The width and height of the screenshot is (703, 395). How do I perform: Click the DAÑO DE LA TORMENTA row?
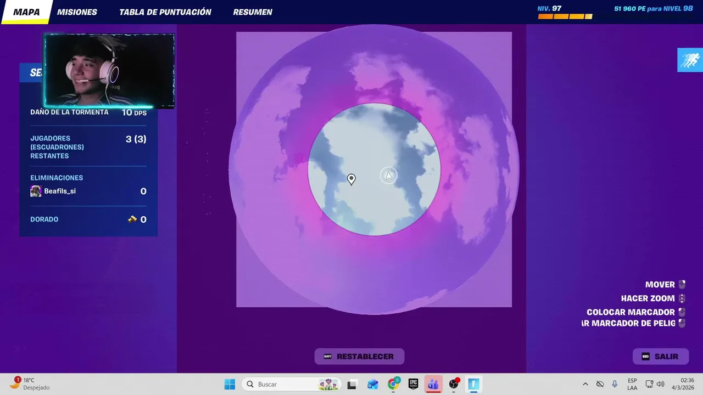(x=88, y=112)
